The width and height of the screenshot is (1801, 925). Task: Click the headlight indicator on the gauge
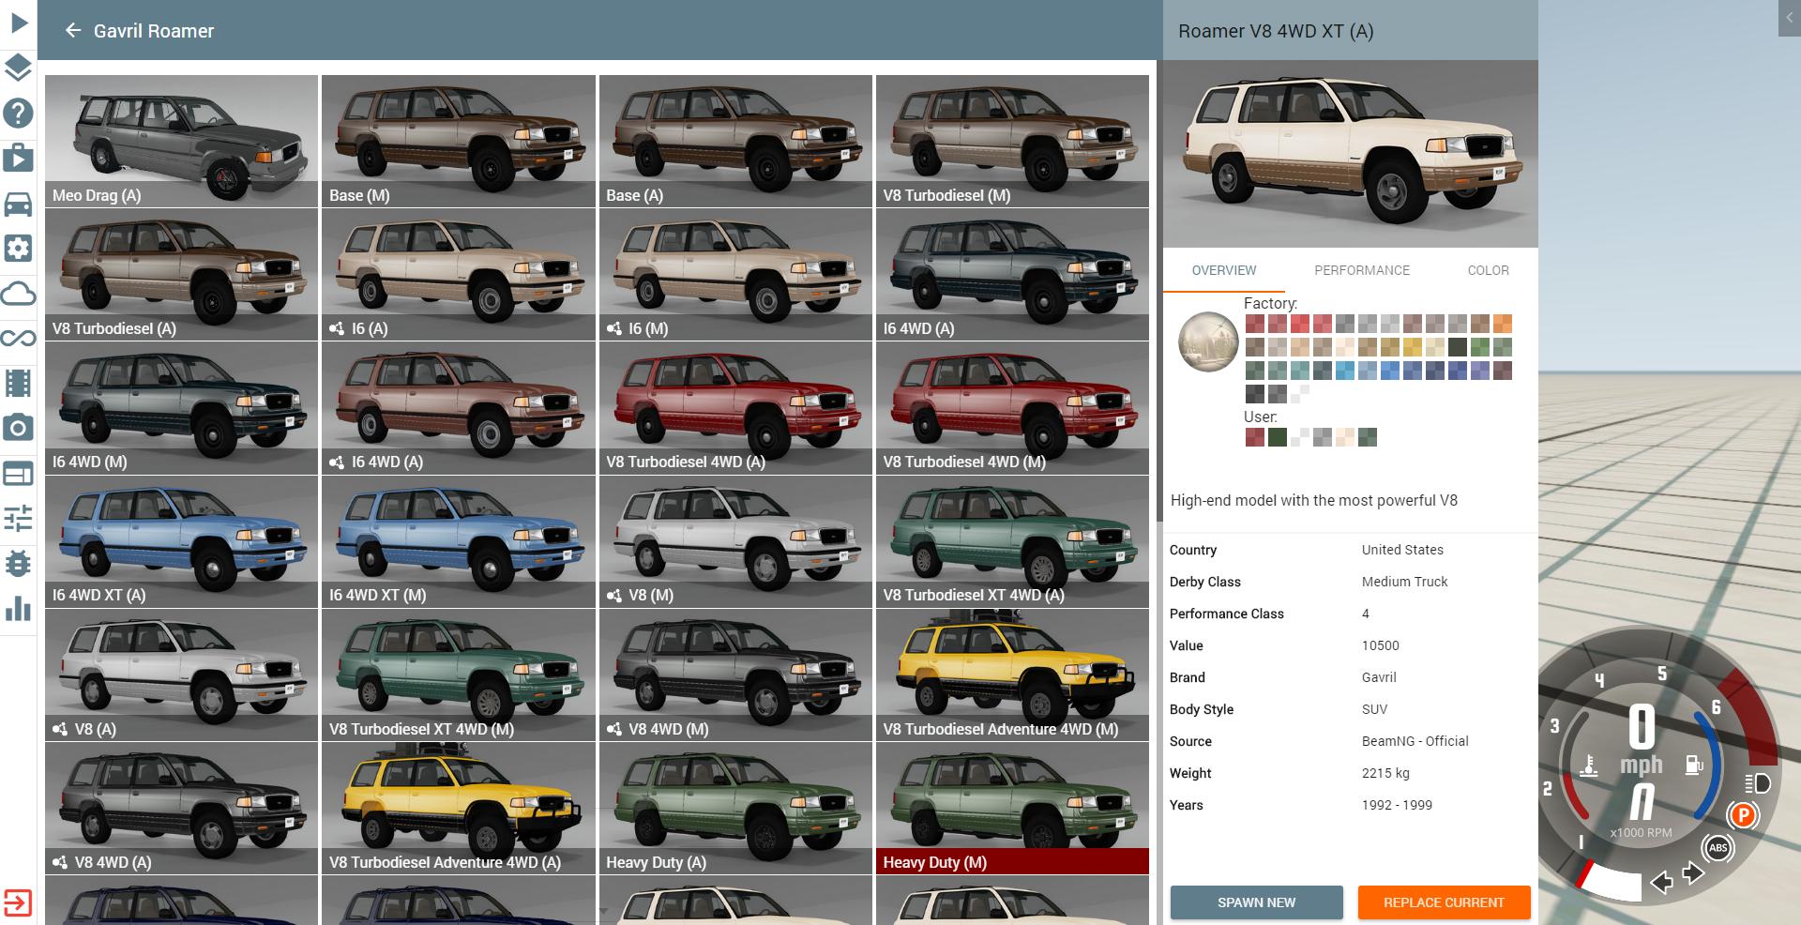pyautogui.click(x=1757, y=783)
